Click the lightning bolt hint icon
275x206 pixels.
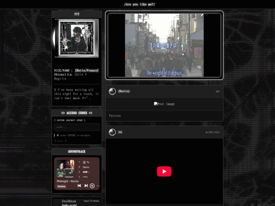pos(58,135)
